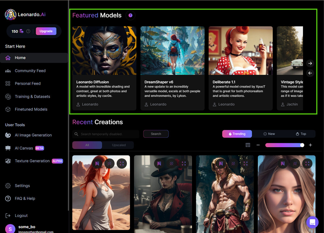This screenshot has height=233, width=324.
Task: Click next arrow in Featured Models carousel
Action: click(310, 63)
